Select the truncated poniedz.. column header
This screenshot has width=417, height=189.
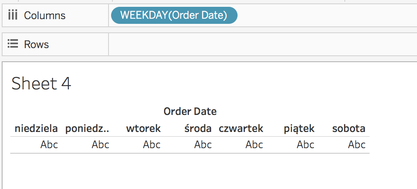[x=87, y=128]
